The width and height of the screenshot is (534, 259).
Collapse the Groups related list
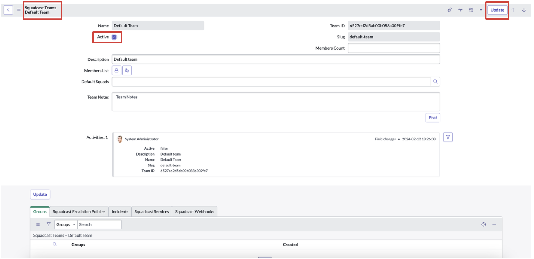click(494, 224)
